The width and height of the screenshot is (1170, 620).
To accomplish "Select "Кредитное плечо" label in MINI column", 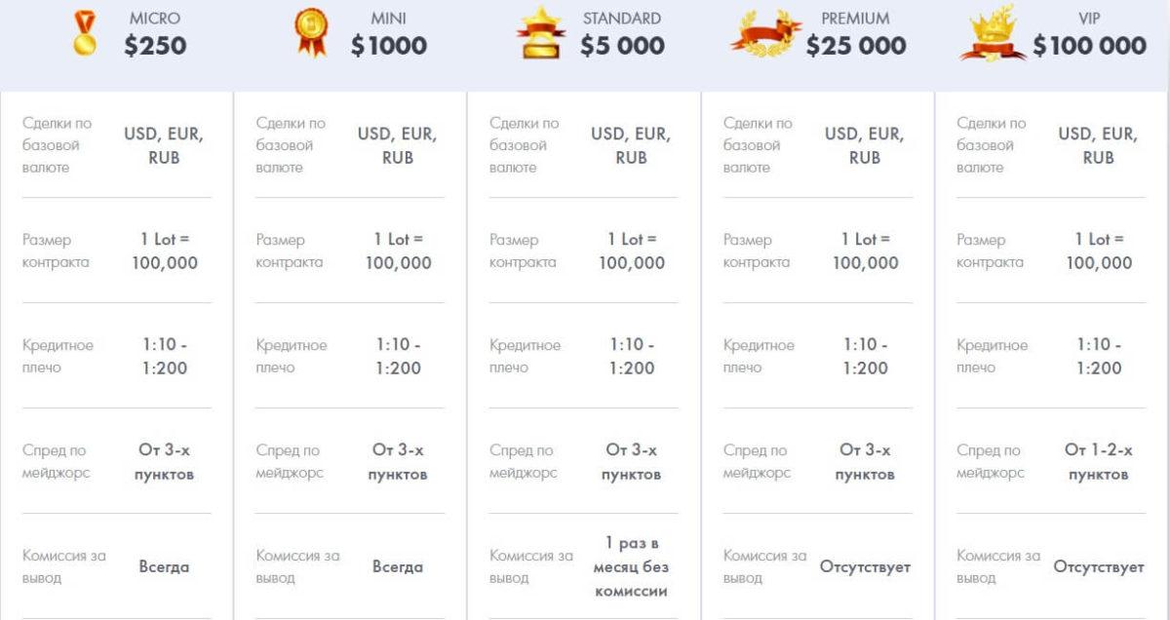I will pos(292,356).
